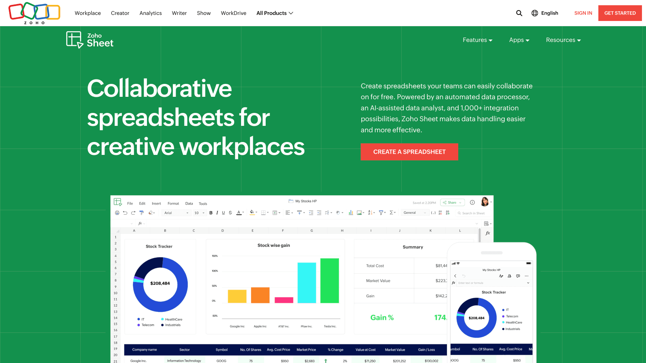Click the borders grid icon
Viewport: 646px width, 363px height.
(x=263, y=213)
